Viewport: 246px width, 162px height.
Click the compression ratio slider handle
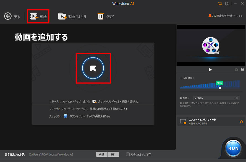click(220, 88)
